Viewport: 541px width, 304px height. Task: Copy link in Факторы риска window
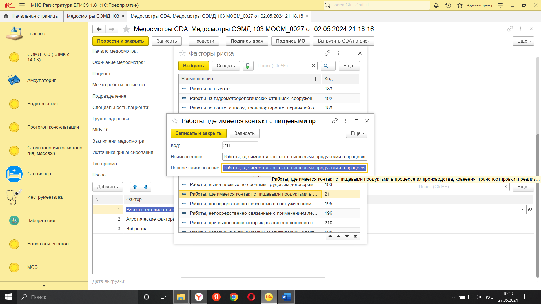(x=327, y=53)
